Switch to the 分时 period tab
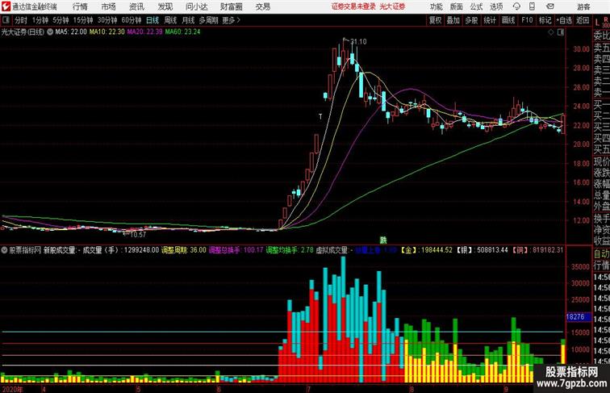The height and width of the screenshot is (393, 610). (21, 20)
